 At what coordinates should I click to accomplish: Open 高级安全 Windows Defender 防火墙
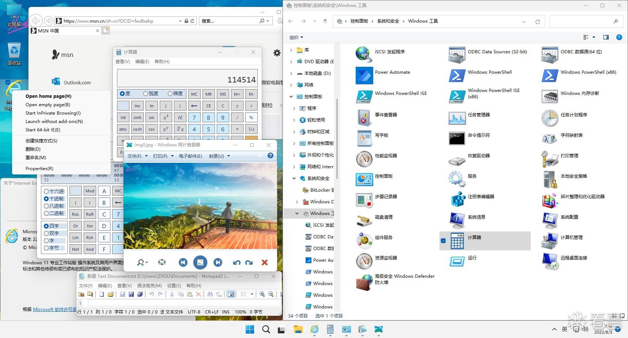(364, 282)
